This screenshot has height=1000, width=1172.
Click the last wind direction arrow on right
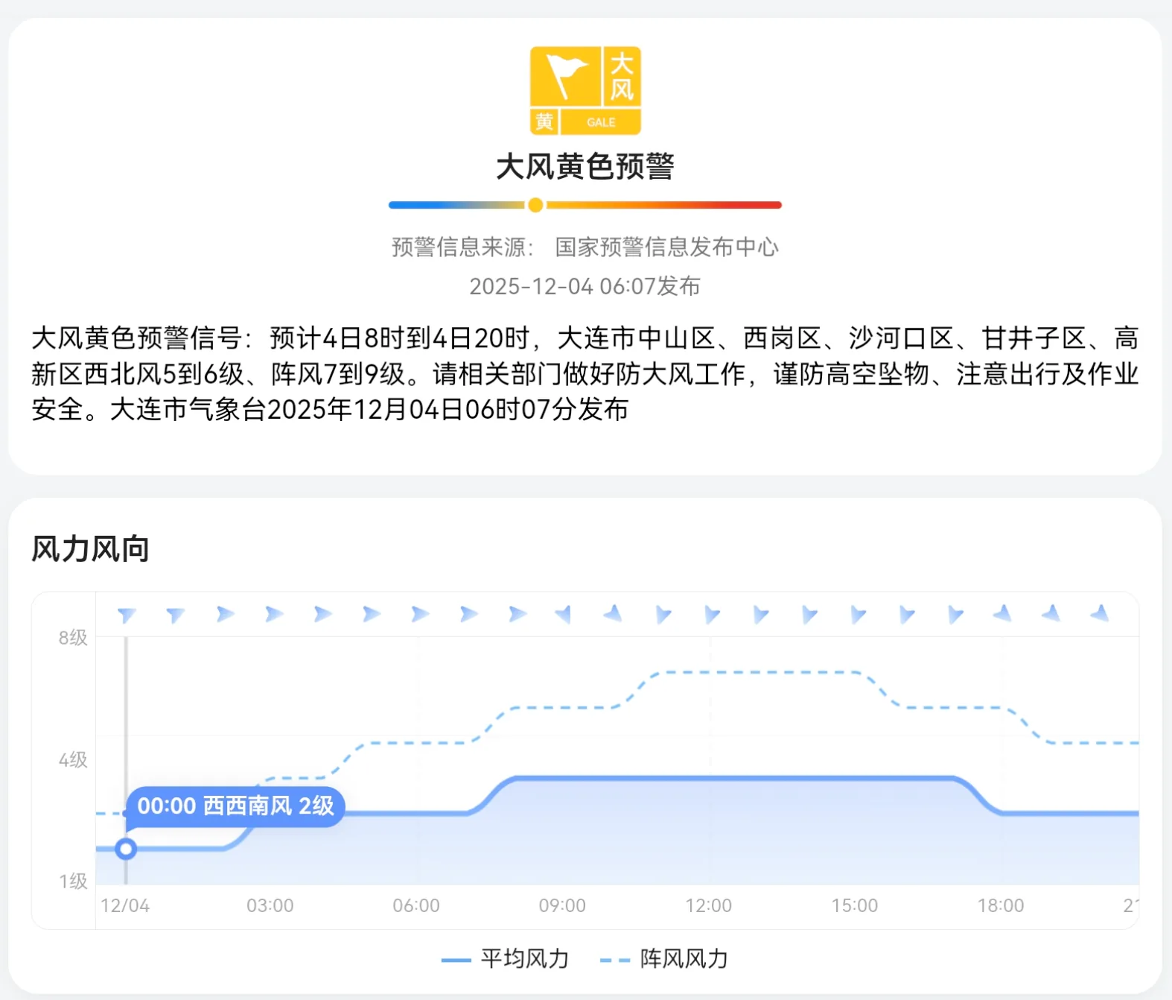[x=1100, y=613]
